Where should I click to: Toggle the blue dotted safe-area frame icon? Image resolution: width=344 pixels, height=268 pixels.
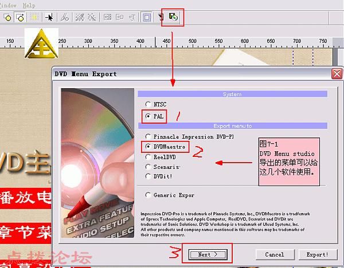147,17
